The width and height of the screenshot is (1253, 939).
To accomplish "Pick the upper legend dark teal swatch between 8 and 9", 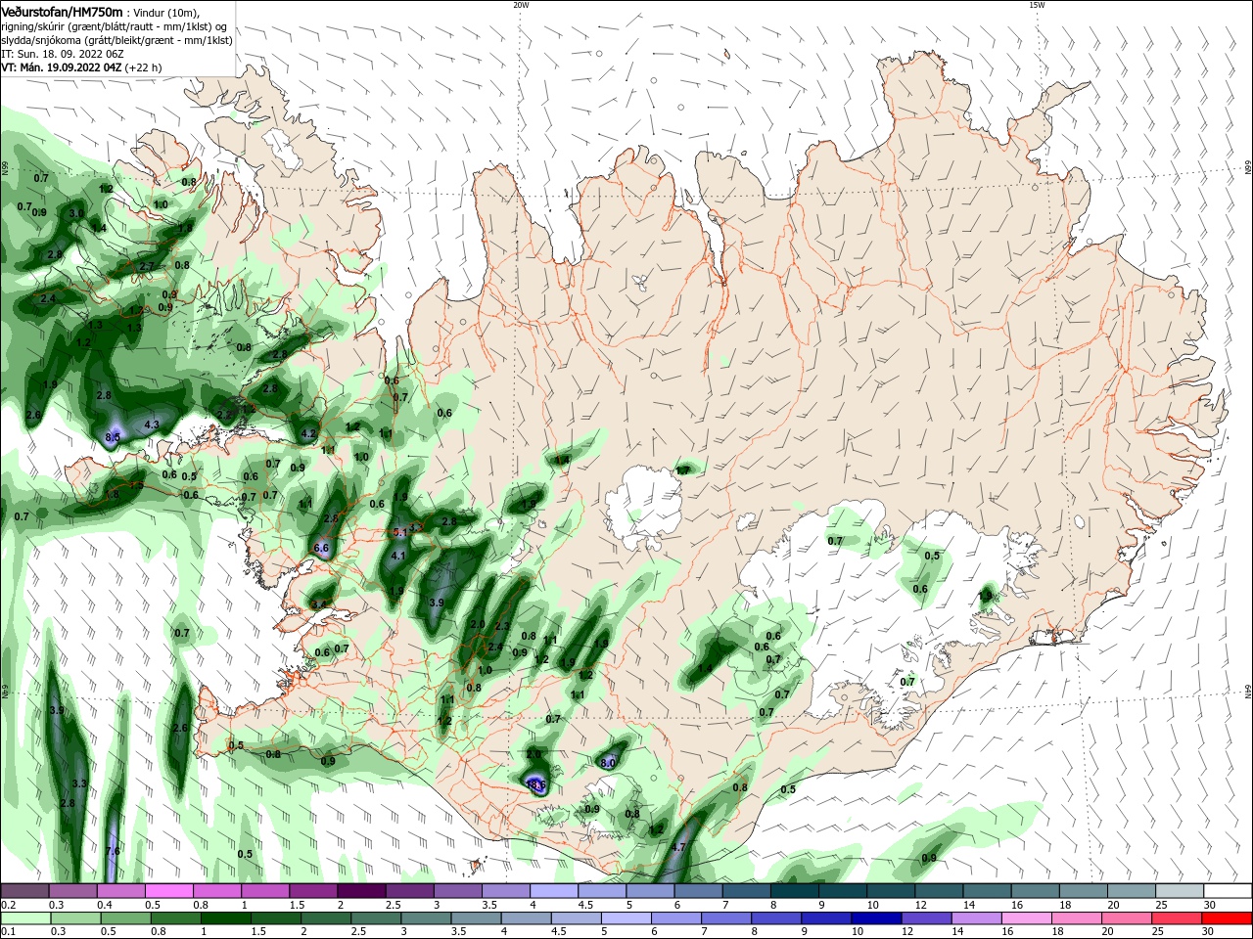I will [x=794, y=891].
